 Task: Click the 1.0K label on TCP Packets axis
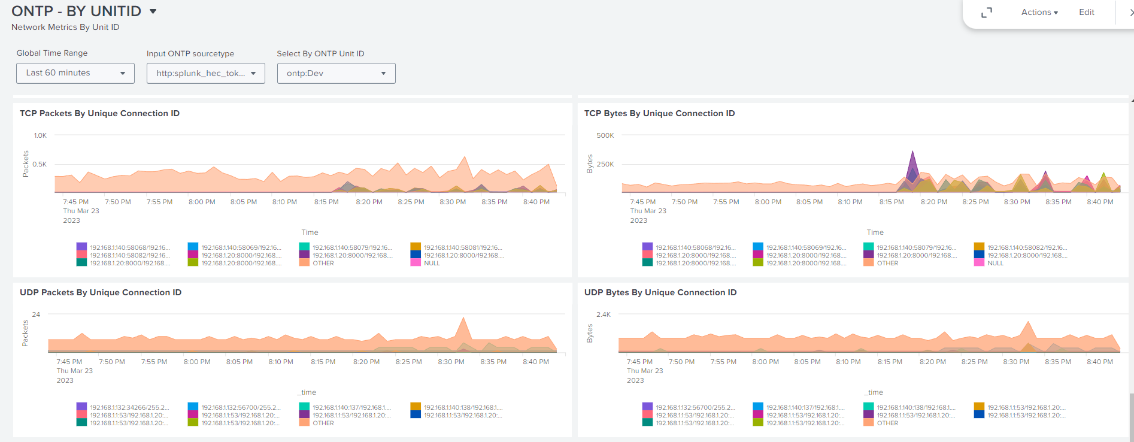click(40, 135)
